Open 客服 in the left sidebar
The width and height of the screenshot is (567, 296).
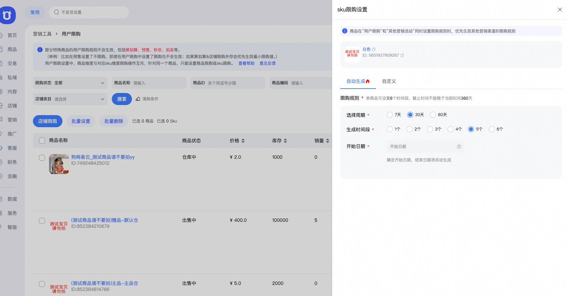tap(12, 148)
